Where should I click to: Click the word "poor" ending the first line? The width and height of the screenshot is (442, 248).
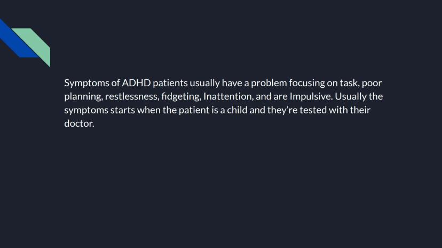coord(372,83)
